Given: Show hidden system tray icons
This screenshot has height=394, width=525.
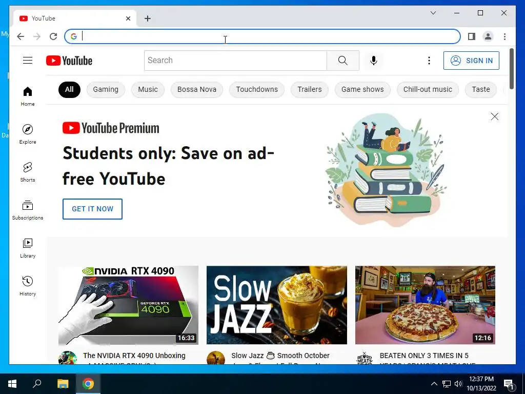Looking at the screenshot, I should (434, 384).
